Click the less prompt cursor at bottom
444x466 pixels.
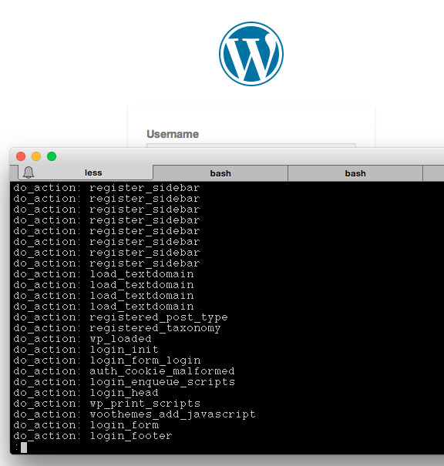24,448
